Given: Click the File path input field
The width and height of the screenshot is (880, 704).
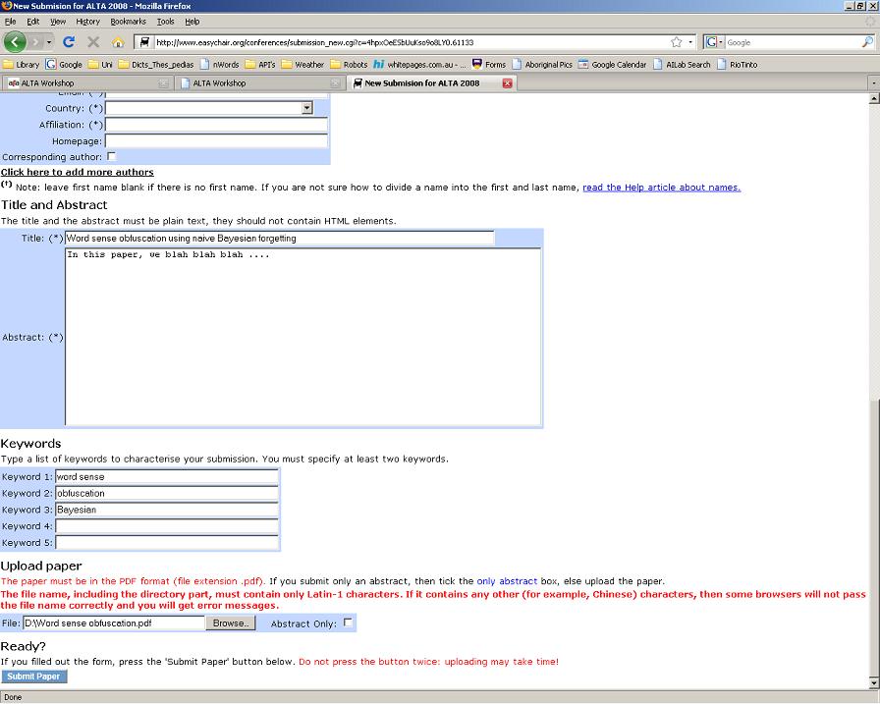Looking at the screenshot, I should coord(114,623).
